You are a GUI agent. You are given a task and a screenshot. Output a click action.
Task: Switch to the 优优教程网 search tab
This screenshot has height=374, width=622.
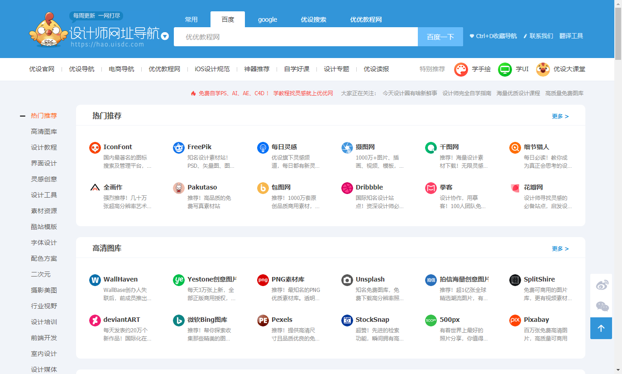(366, 19)
